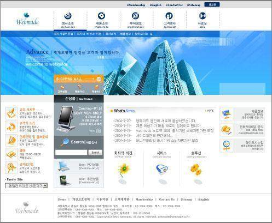Open the Membership link in the top bar
This screenshot has height=223, width=272.
point(136,5)
